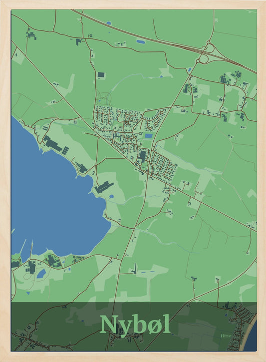Image resolution: width=266 pixels, height=362 pixels.
Task: Click the Nybøl title text
Action: tap(136, 325)
